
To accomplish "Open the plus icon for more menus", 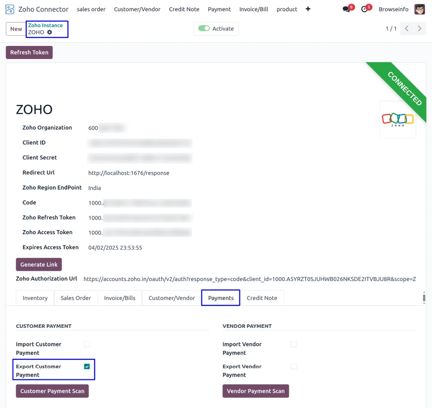I will point(308,9).
